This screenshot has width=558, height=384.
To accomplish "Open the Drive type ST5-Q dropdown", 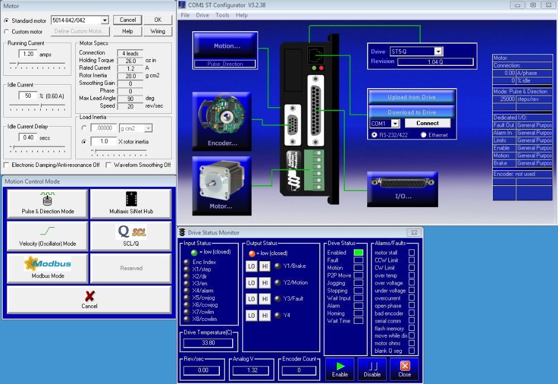I will (439, 51).
